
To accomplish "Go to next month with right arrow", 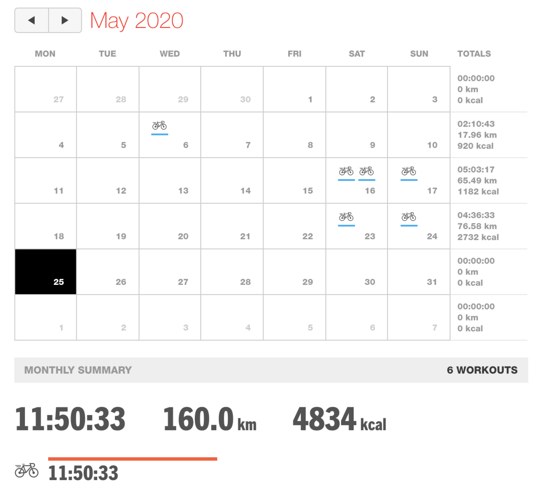I will tap(65, 20).
